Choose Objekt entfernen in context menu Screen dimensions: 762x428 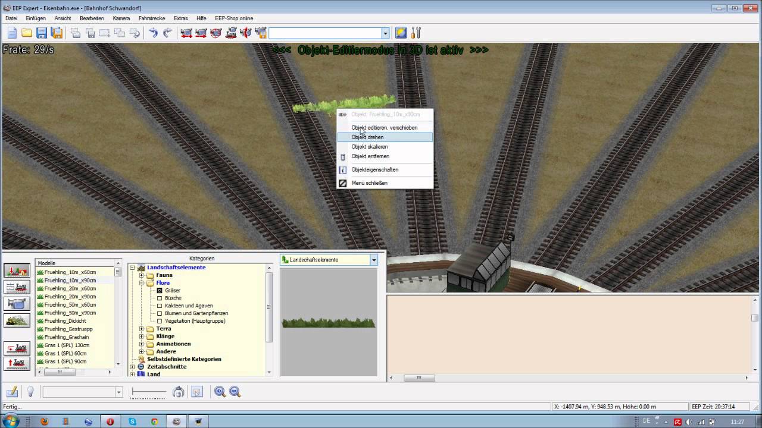[385, 156]
